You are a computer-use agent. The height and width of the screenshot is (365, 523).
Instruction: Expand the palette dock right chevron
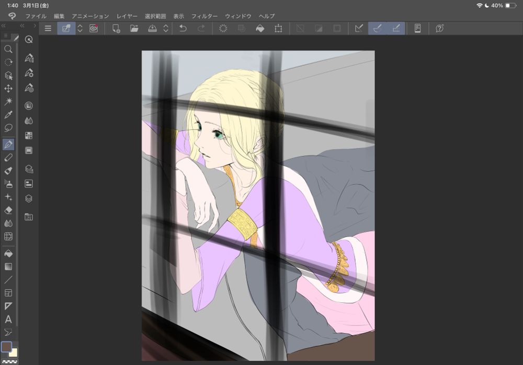click(35, 26)
